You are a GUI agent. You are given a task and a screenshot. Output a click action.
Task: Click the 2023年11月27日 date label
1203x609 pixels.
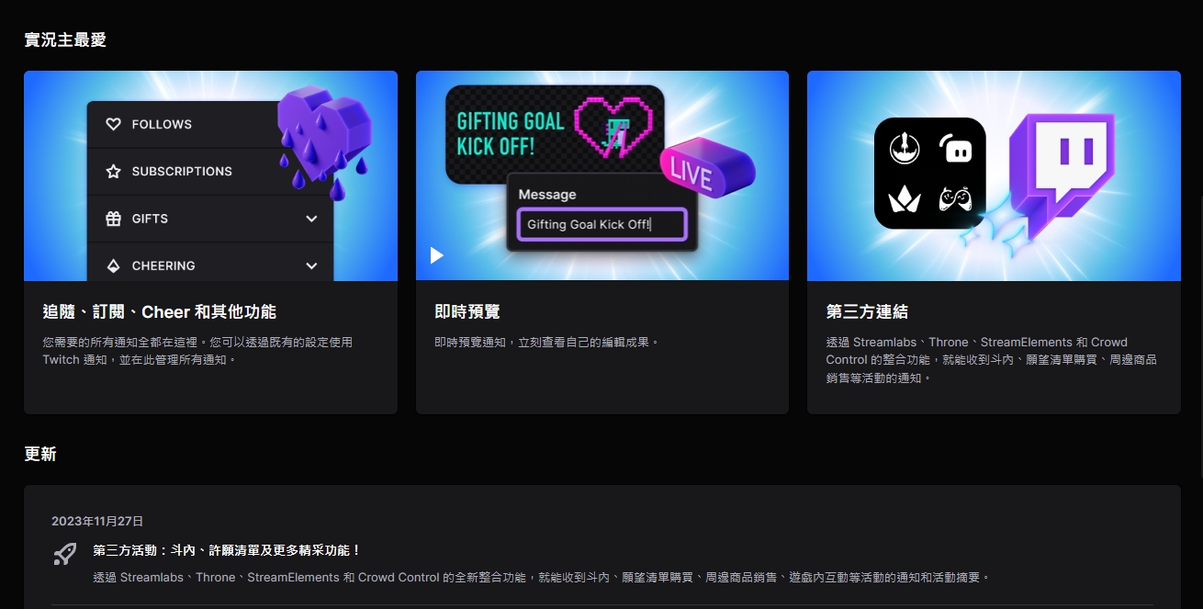tap(97, 521)
